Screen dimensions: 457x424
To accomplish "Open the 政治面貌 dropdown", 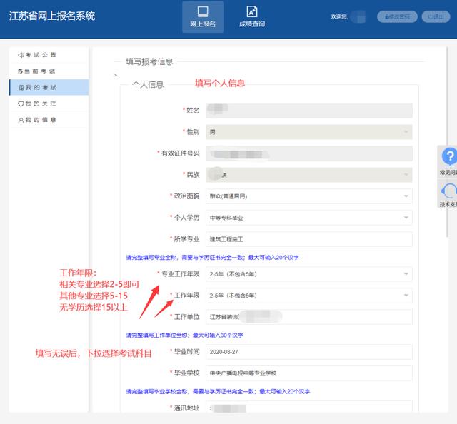I will tap(309, 196).
